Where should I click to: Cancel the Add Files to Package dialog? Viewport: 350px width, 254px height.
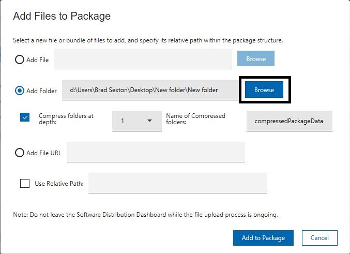coord(319,238)
